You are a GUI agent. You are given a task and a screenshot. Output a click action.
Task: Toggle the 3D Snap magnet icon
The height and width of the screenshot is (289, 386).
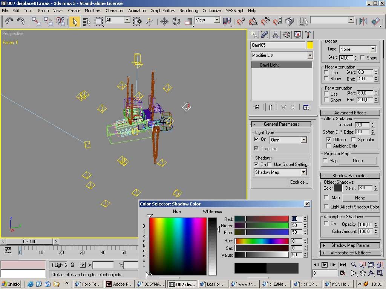click(241, 21)
